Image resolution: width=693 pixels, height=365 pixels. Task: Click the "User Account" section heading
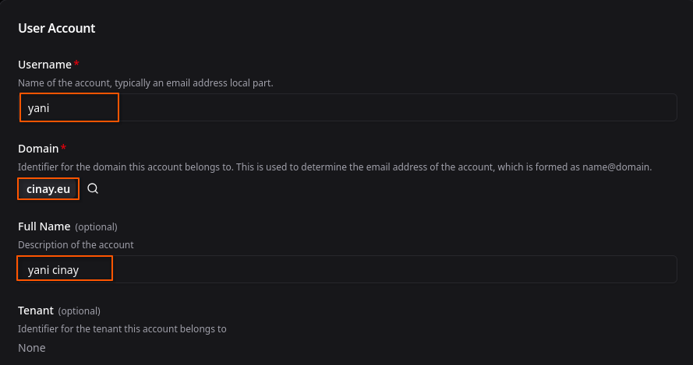[x=56, y=28]
